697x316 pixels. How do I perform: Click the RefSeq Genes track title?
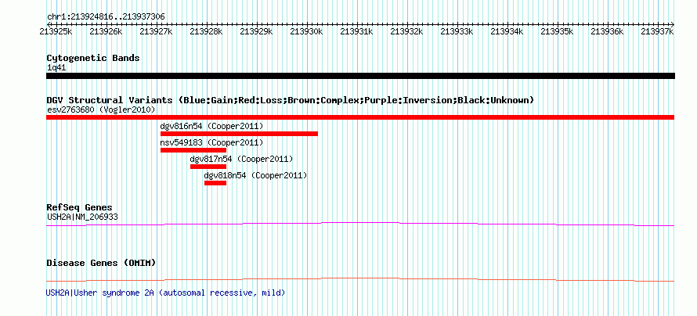[80, 208]
